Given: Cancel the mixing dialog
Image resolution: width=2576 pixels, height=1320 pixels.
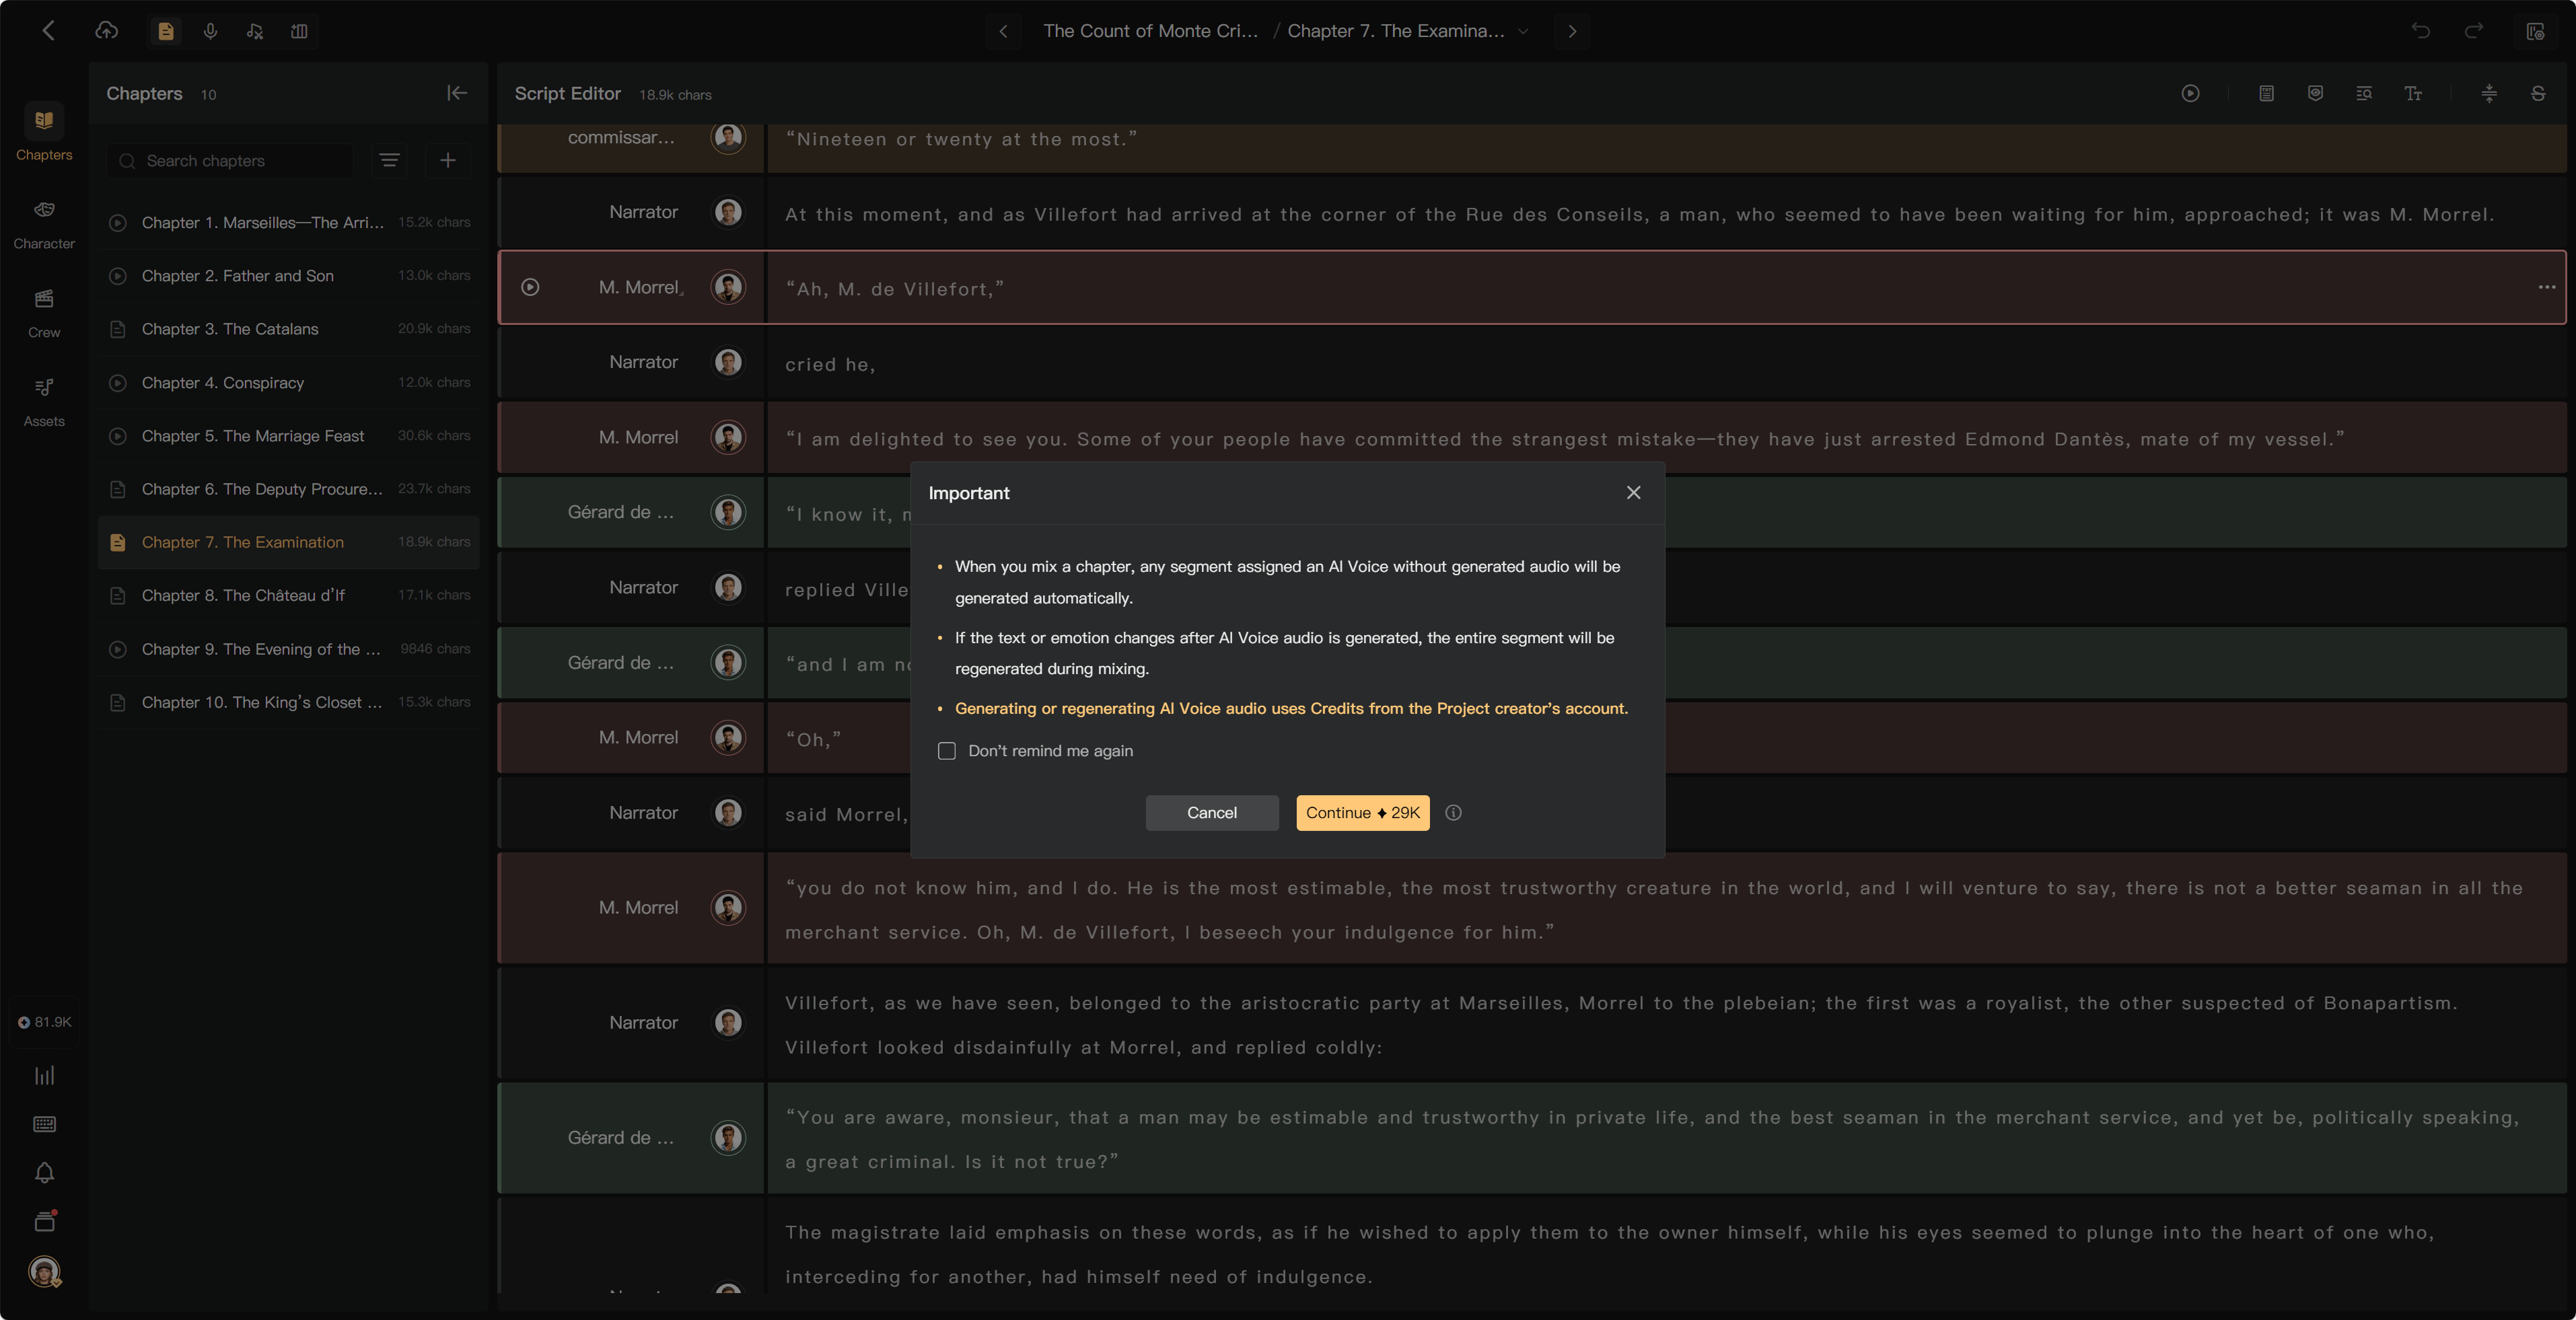Looking at the screenshot, I should point(1211,813).
